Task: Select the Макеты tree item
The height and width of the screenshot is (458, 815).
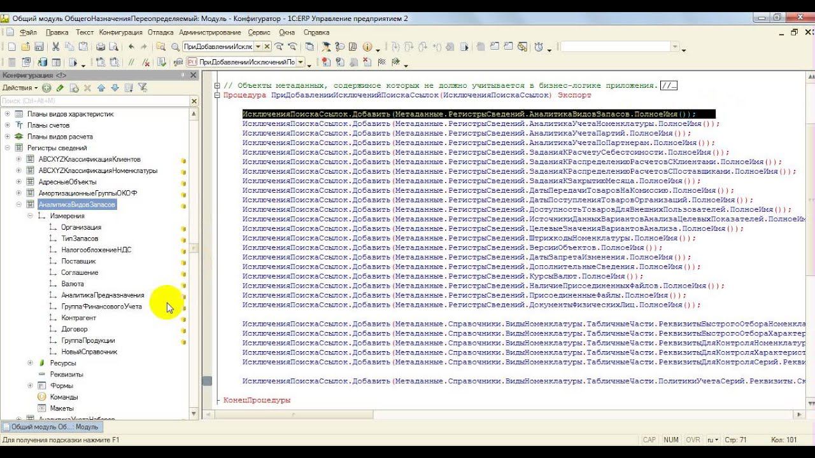Action: pyautogui.click(x=62, y=408)
